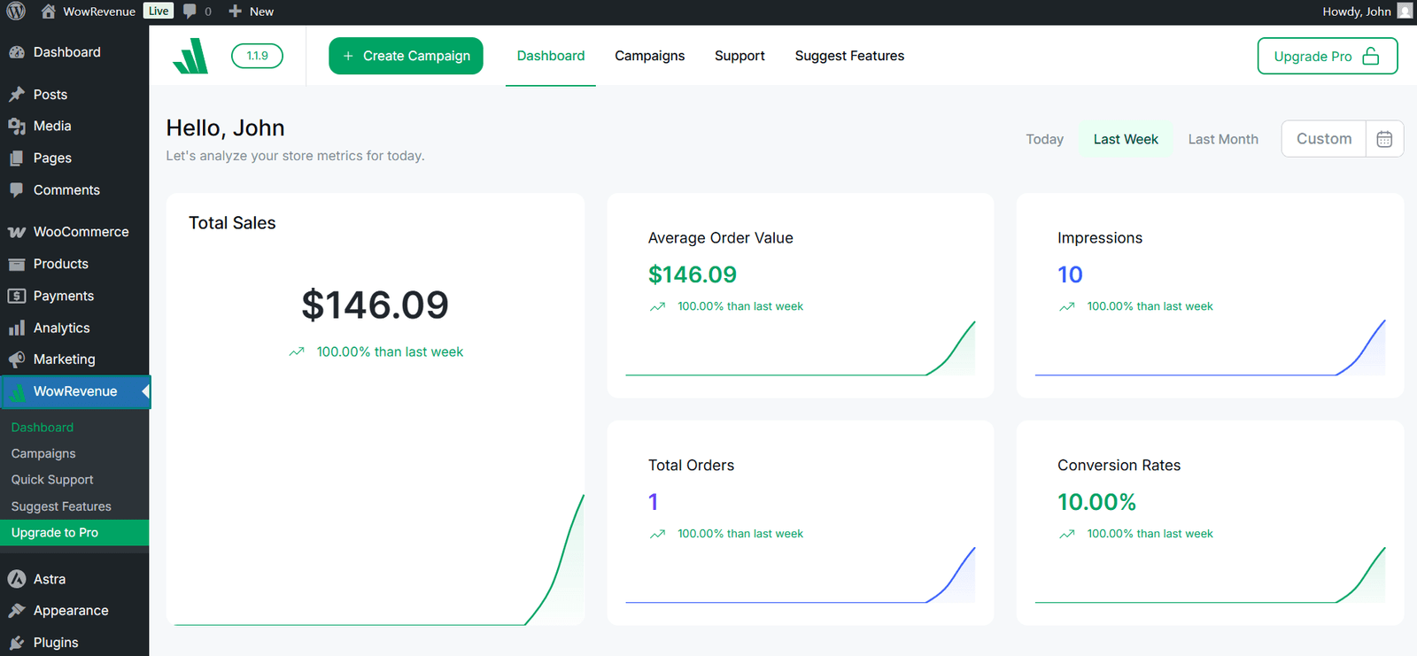
Task: Click the WowRevenue green logo in header
Action: (190, 56)
